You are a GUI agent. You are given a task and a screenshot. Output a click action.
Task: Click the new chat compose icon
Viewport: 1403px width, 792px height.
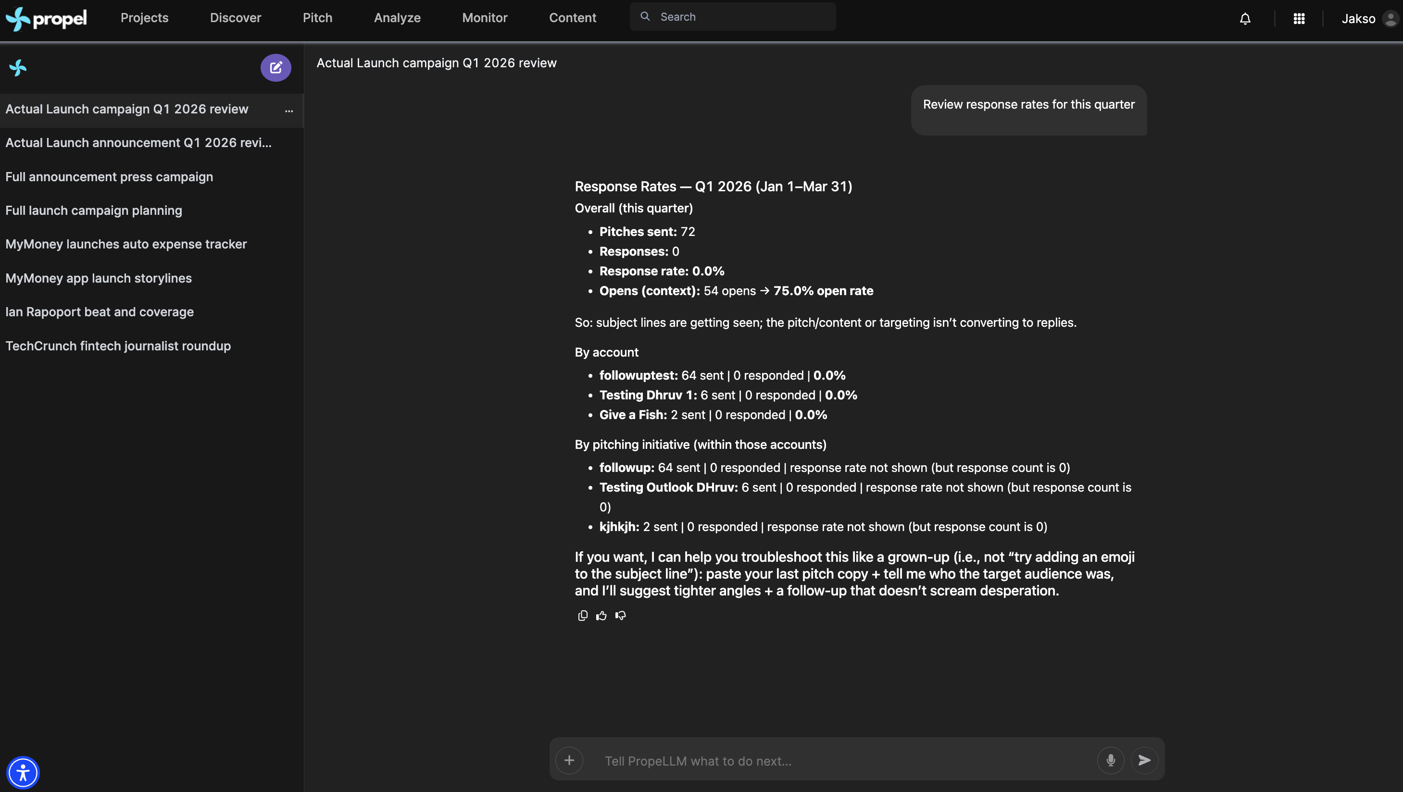(276, 67)
